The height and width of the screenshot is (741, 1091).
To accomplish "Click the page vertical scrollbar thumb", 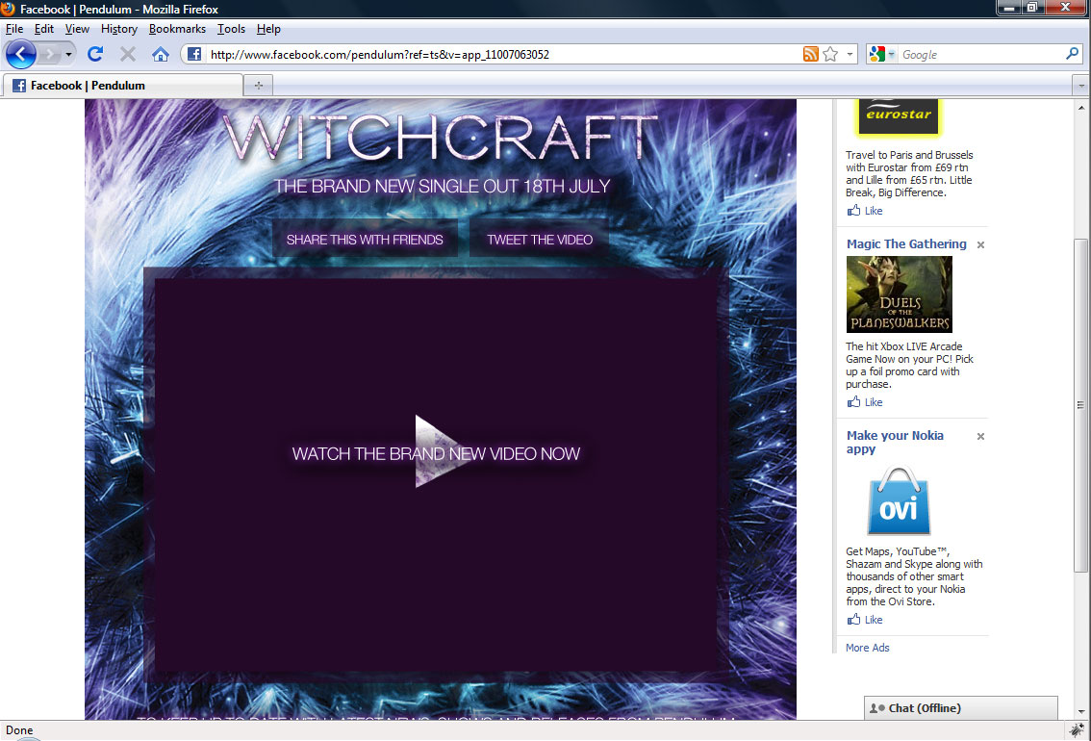I will click(1080, 405).
